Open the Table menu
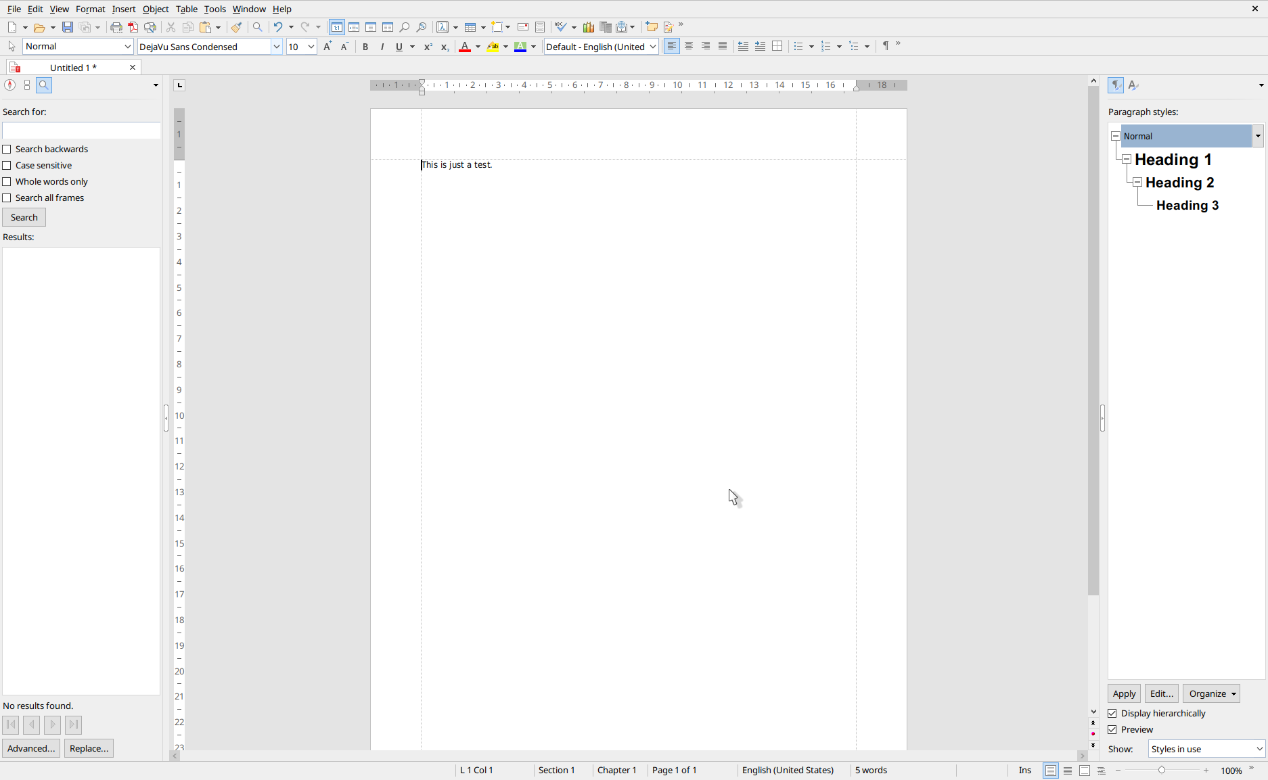This screenshot has height=780, width=1268. pos(186,9)
